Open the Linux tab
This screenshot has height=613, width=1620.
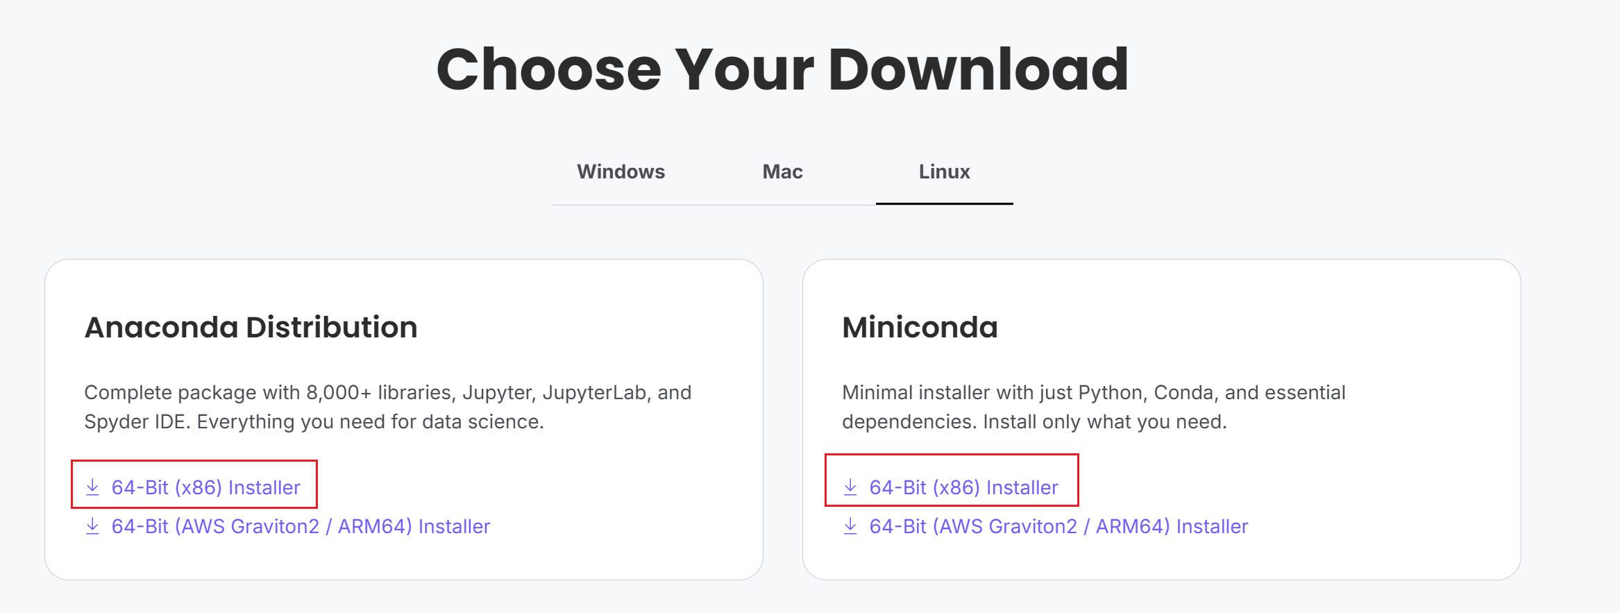[x=944, y=171]
